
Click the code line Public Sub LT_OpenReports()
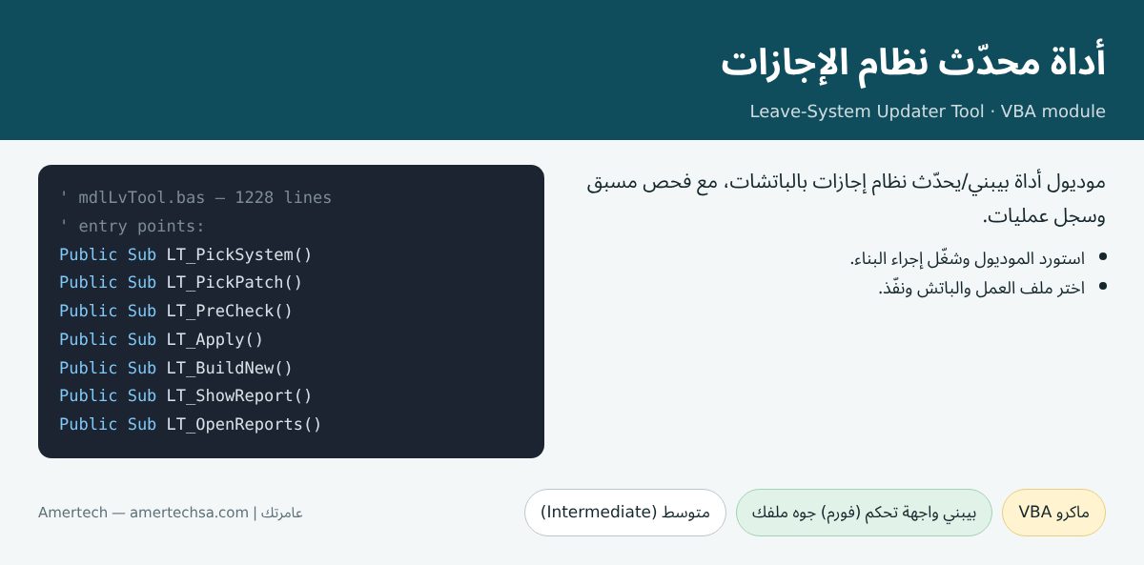[191, 424]
